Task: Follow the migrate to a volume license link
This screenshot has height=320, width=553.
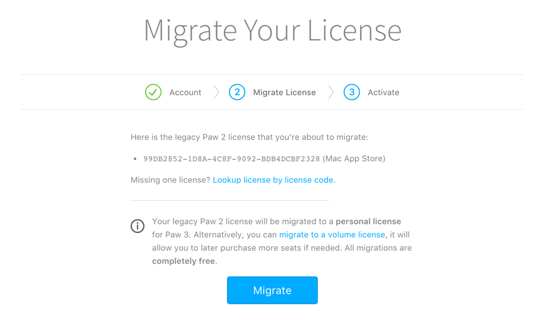Action: (332, 235)
